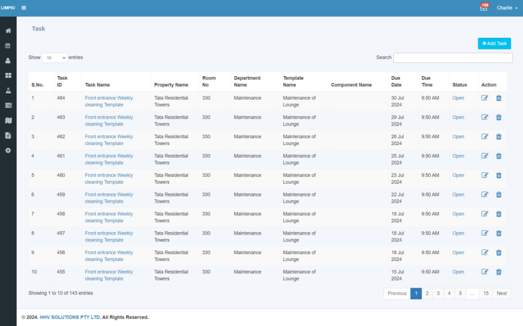The height and width of the screenshot is (326, 523).
Task: Go to page 5 of tasks
Action: pyautogui.click(x=460, y=293)
